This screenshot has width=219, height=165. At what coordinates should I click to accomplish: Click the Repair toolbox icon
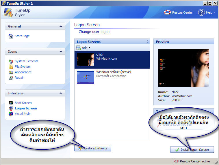tap(11, 78)
